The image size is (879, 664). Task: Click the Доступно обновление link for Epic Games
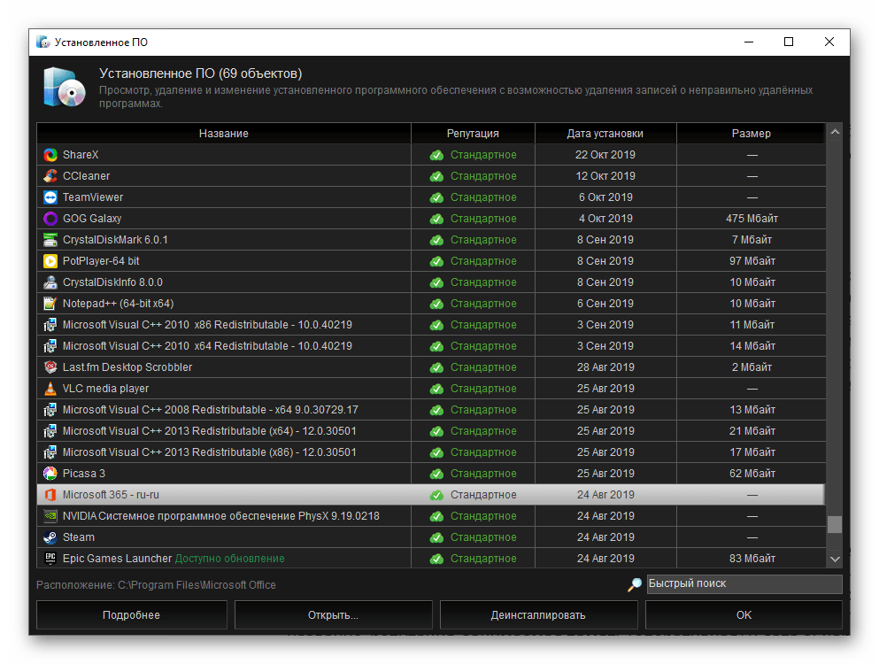230,559
